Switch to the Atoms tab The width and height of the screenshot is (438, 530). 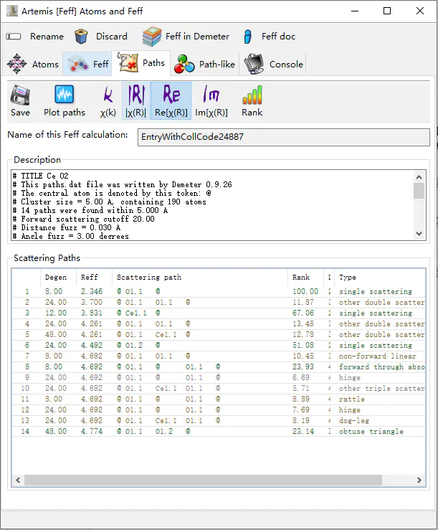33,65
